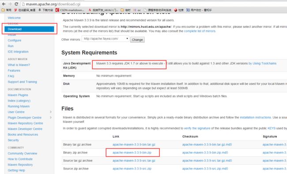
Task: Open the FAQ sidebar link
Action: point(11,76)
